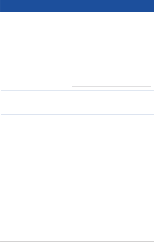
Task: Click empty panel between the gray rules
Action: [111, 66]
